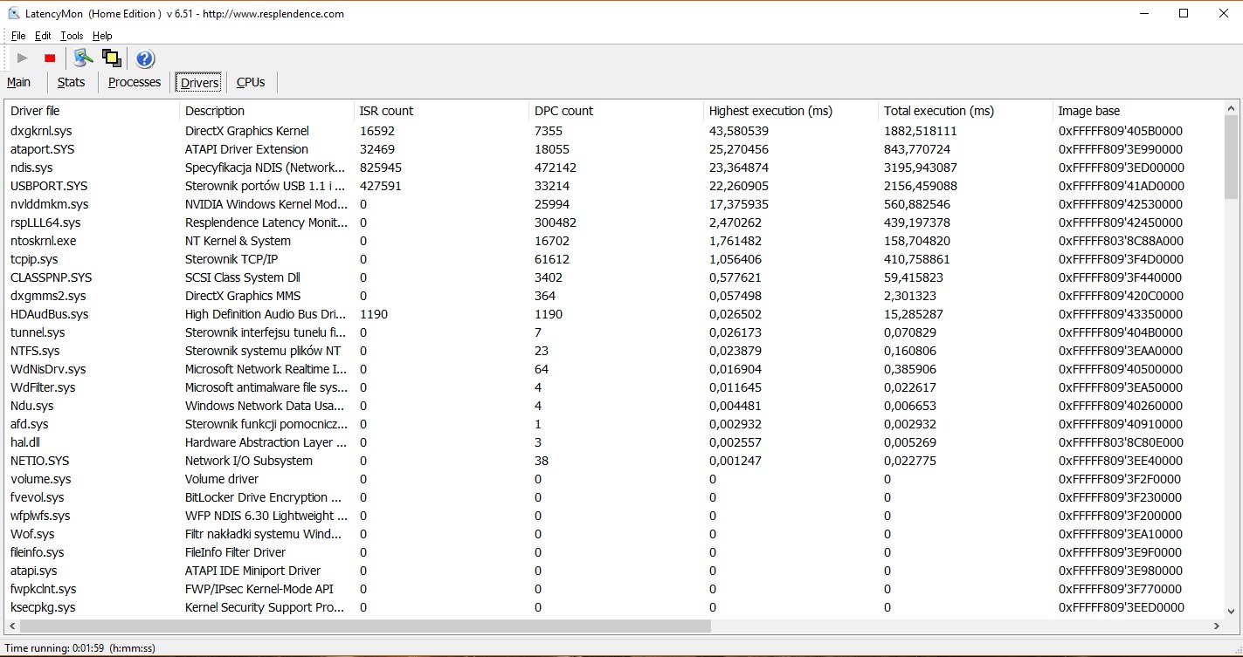Sort by the Driver file column header

[x=92, y=111]
